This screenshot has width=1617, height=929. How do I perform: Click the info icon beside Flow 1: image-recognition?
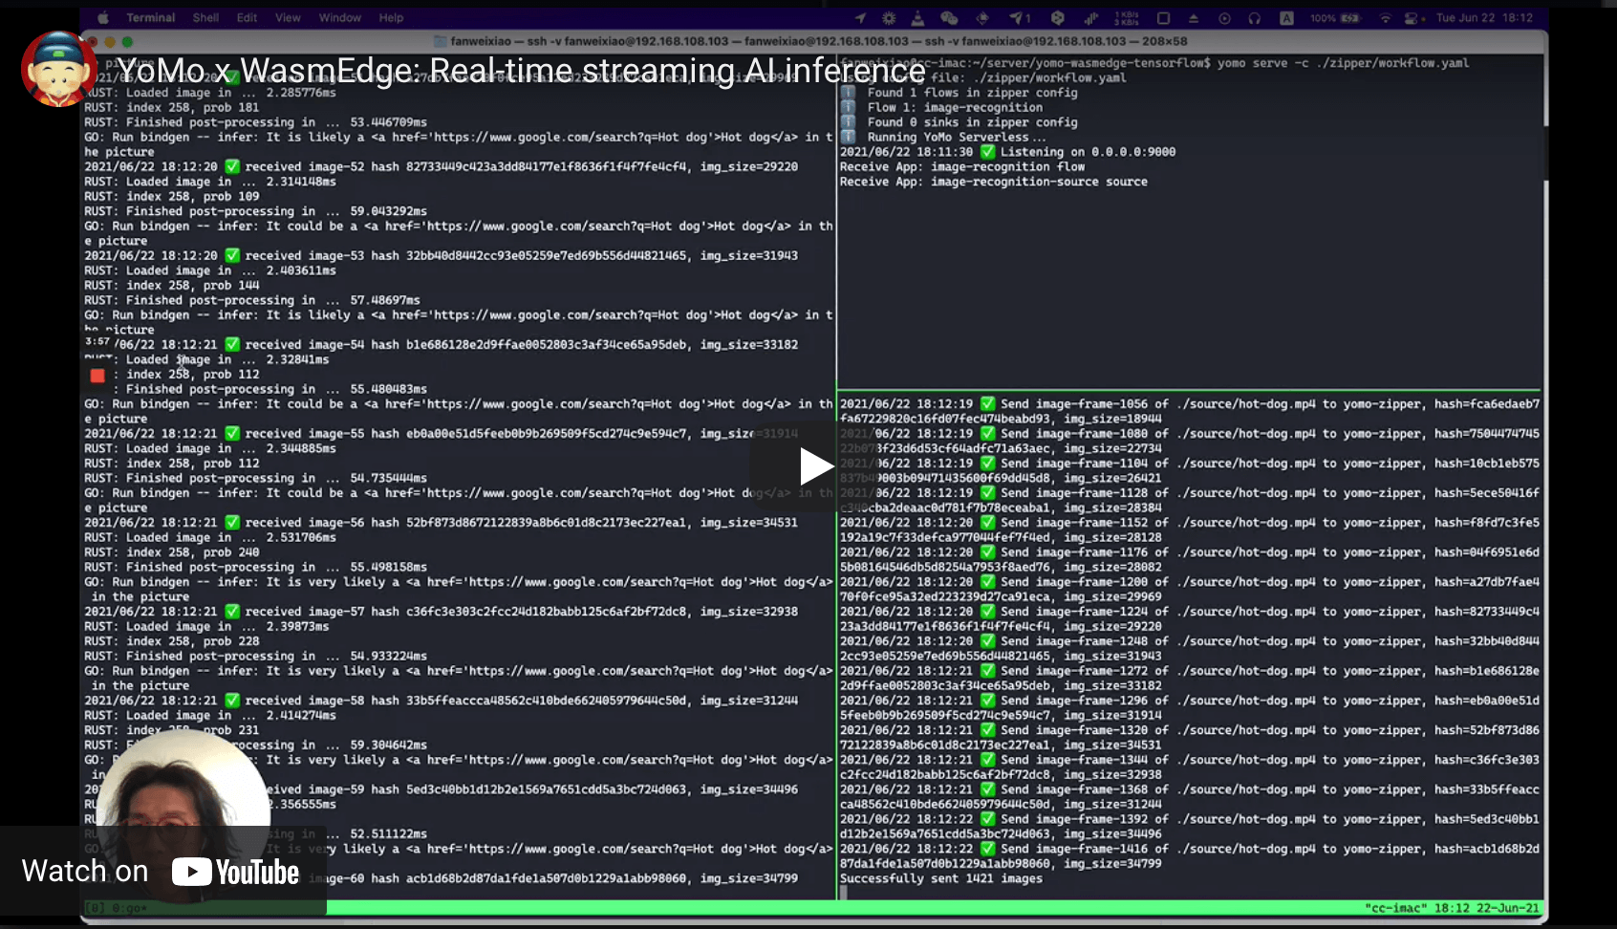[848, 107]
